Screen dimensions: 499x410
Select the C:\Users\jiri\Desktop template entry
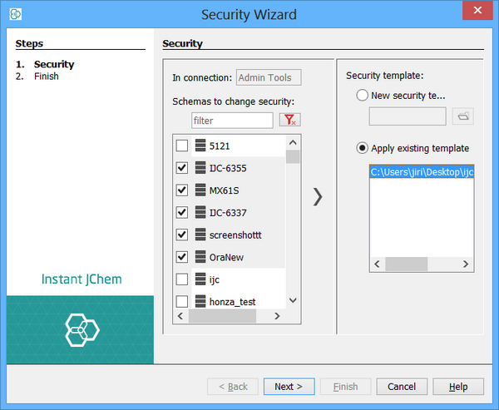[x=422, y=172]
